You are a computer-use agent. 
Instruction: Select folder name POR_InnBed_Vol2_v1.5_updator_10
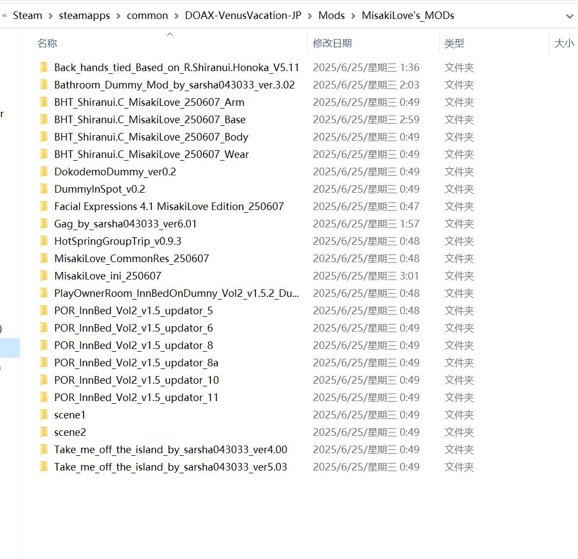[x=137, y=380]
